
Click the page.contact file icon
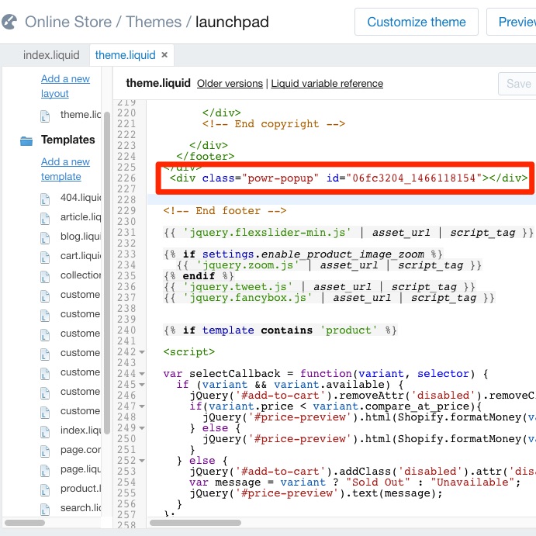point(45,451)
